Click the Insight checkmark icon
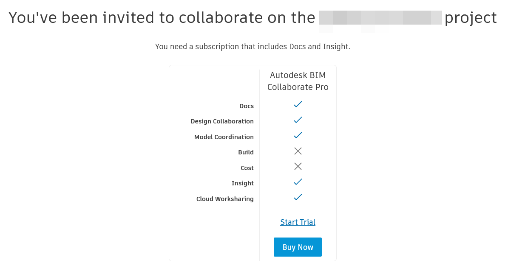 pyautogui.click(x=298, y=182)
